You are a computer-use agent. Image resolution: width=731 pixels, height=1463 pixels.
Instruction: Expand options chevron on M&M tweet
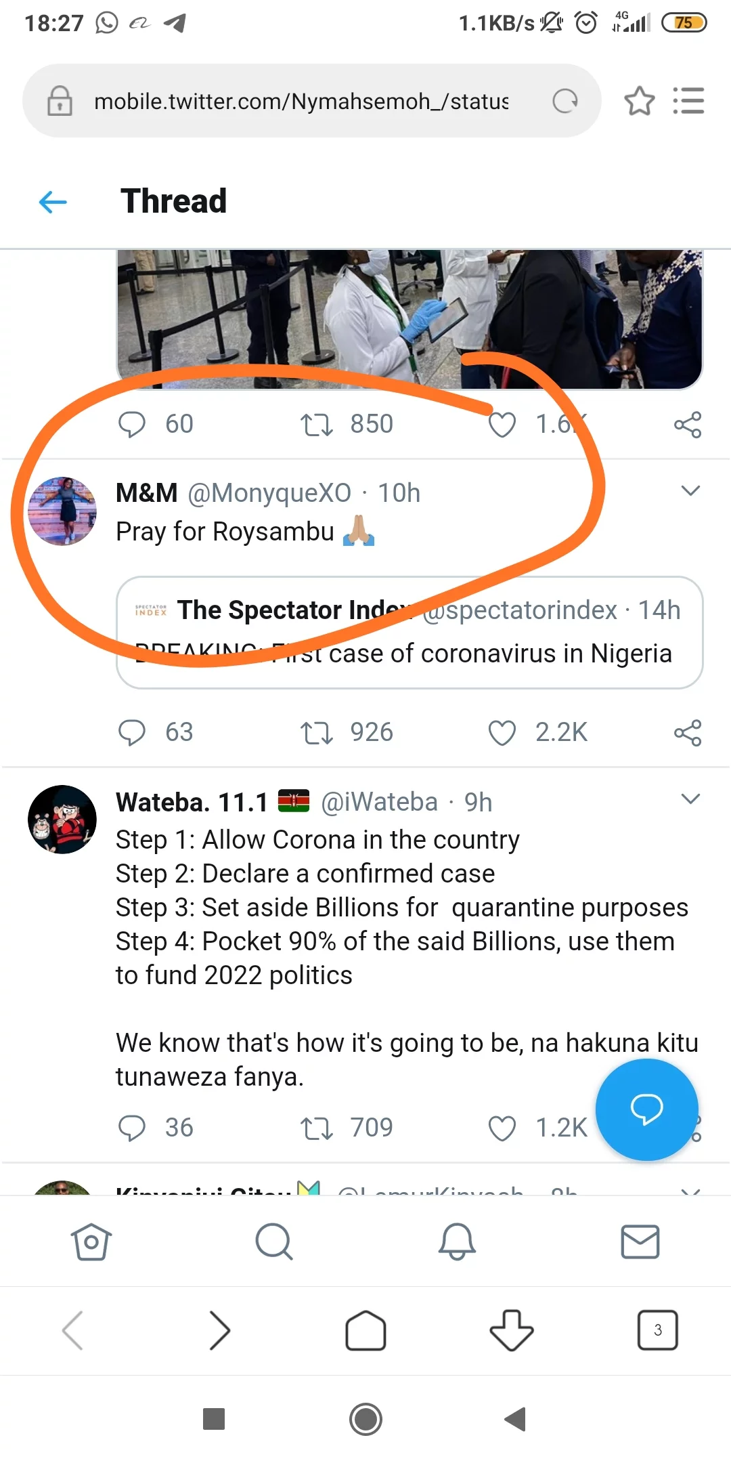(690, 491)
